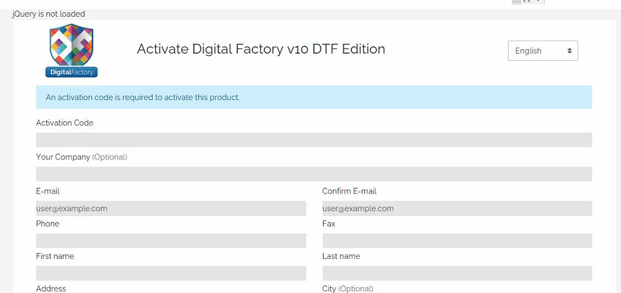Image resolution: width=621 pixels, height=293 pixels.
Task: Open the English language dropdown
Action: point(543,50)
